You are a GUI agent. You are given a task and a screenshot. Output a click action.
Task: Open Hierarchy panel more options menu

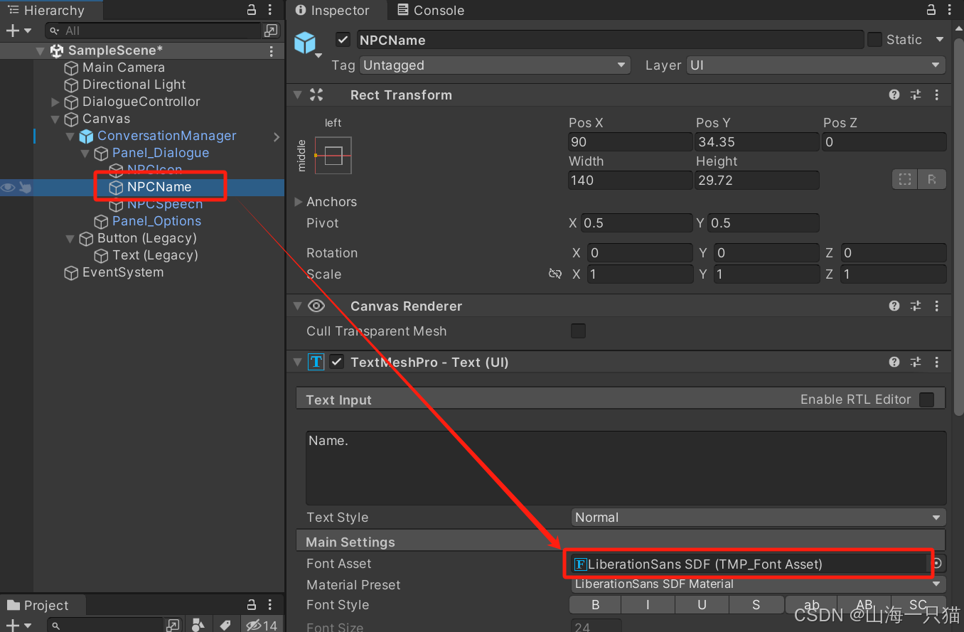pos(270,10)
